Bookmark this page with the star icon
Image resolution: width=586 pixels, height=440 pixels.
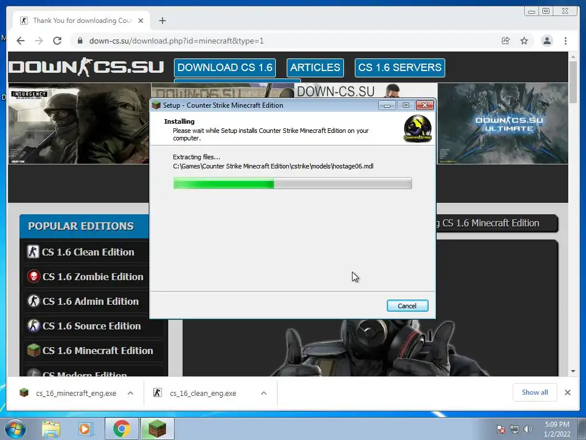[524, 41]
